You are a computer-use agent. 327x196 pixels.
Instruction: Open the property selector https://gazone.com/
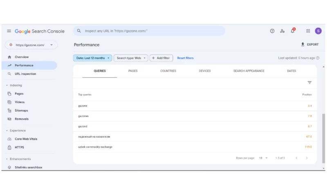click(x=31, y=45)
